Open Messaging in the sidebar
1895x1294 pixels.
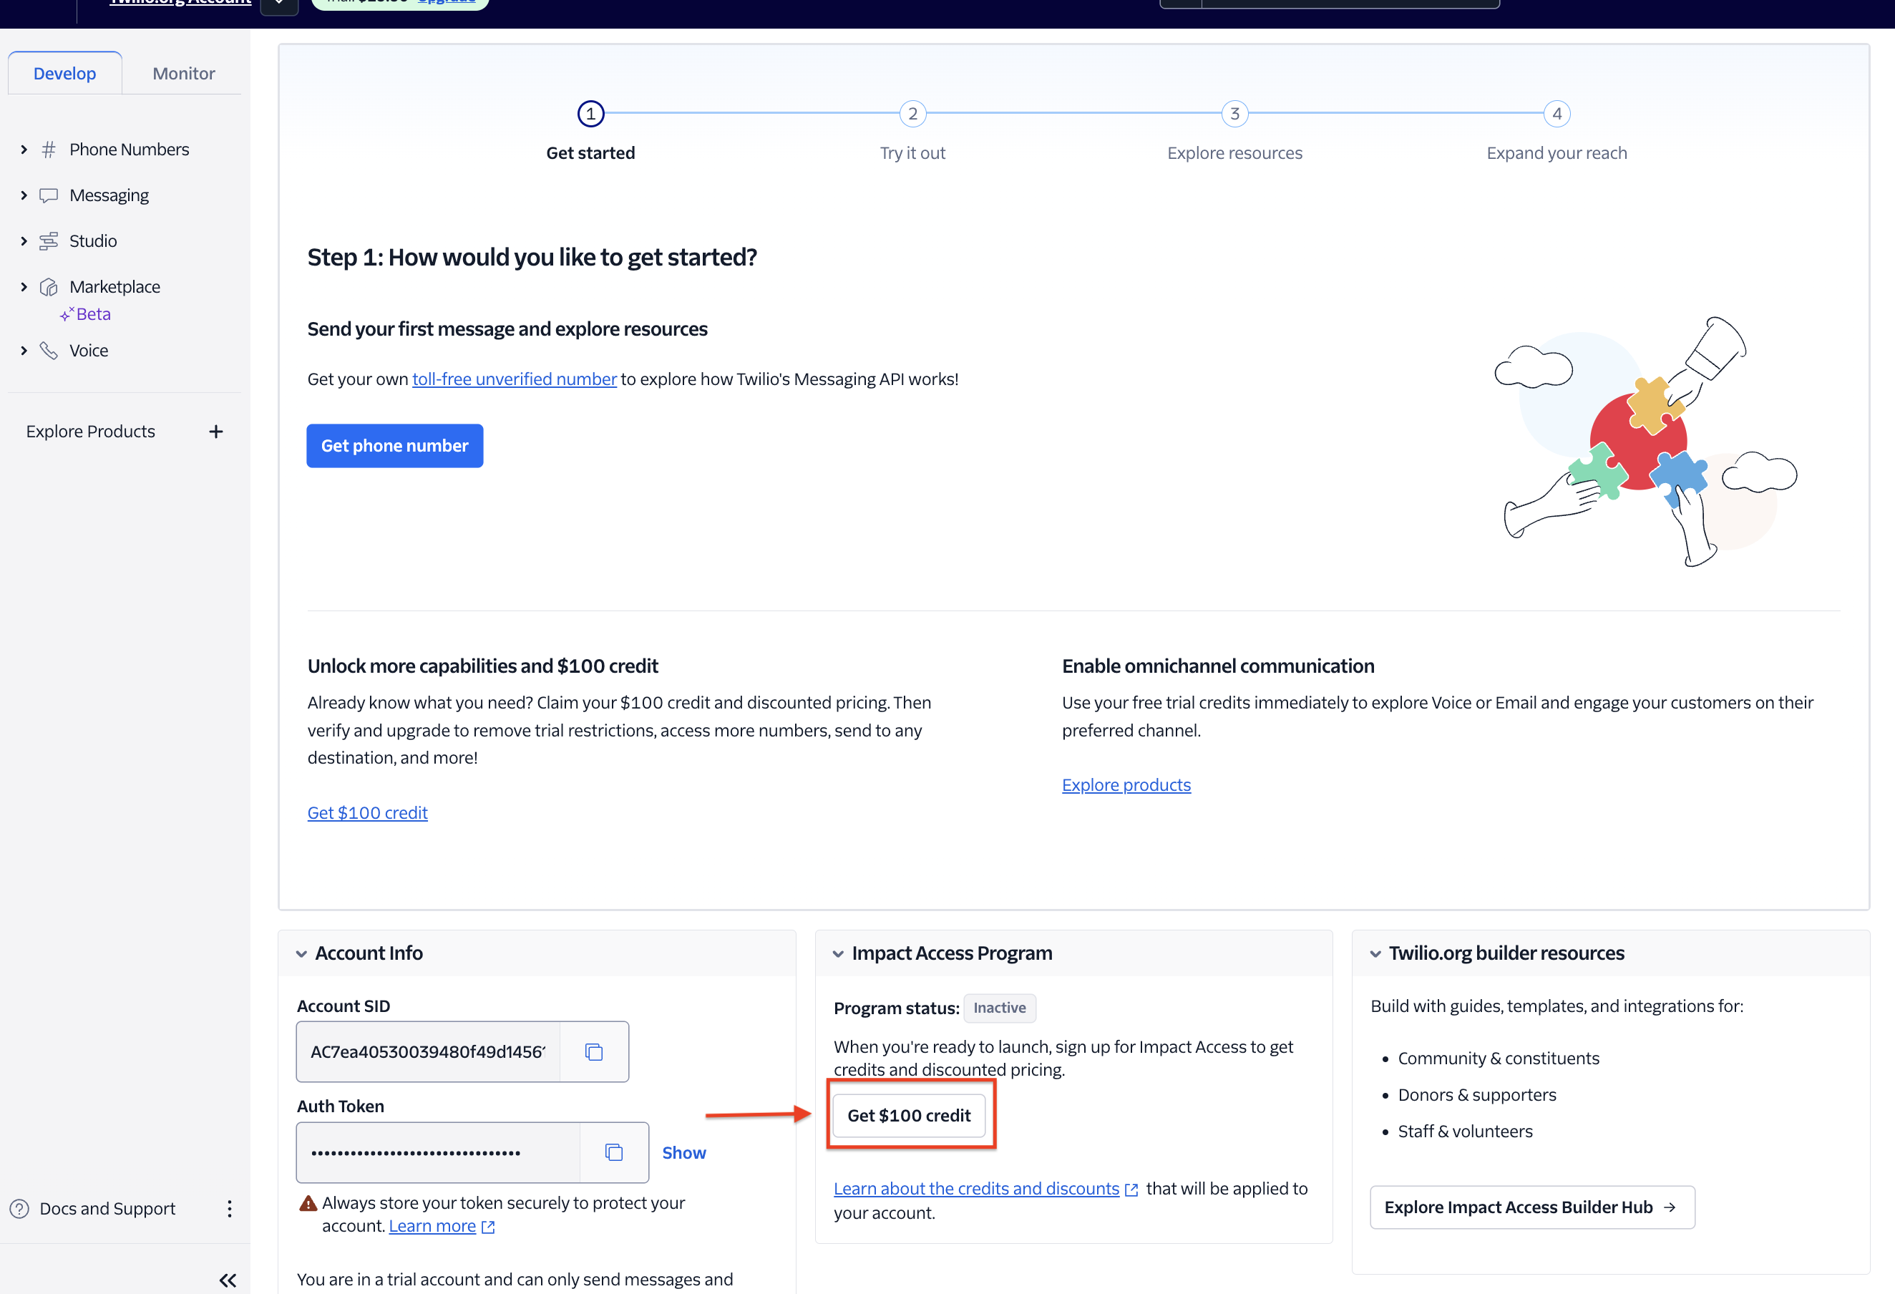(109, 195)
